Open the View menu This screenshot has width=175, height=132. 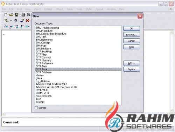pos(28,9)
